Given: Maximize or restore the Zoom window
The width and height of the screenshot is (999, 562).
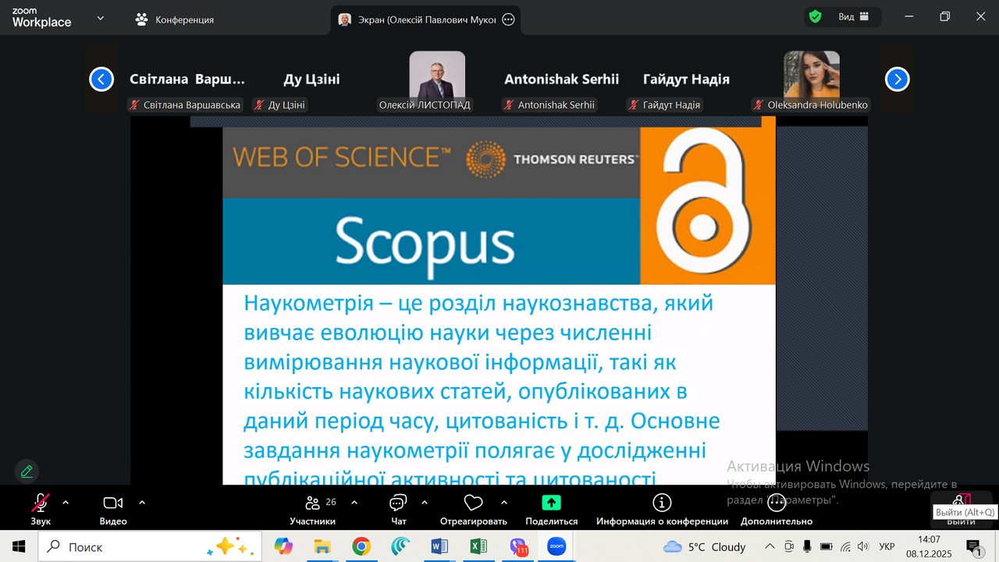Looking at the screenshot, I should coord(945,16).
